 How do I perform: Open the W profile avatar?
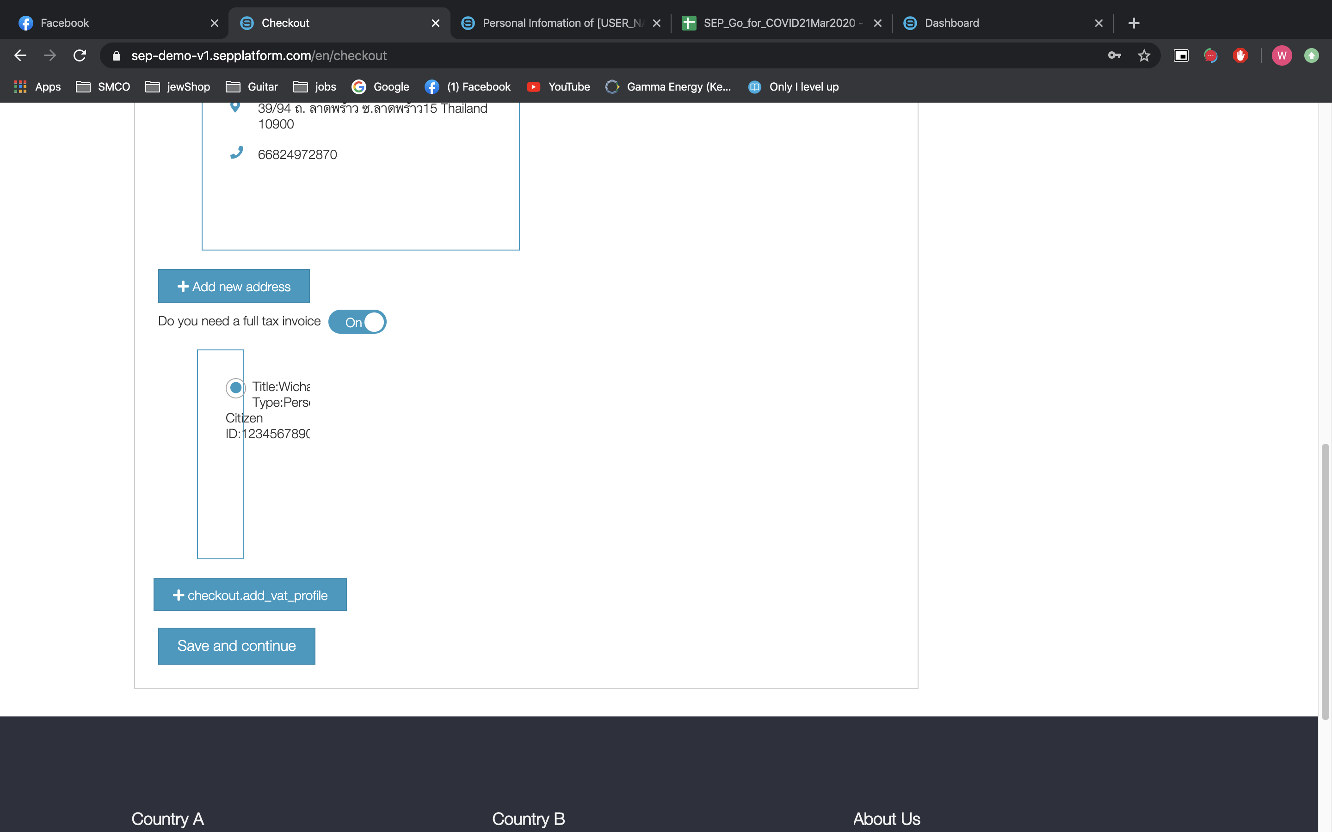(1282, 55)
